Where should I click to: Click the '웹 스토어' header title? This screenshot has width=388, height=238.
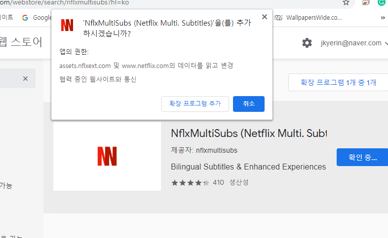point(21,42)
